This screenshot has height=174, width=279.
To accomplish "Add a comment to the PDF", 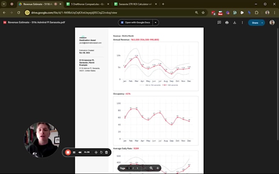I will coord(219,23).
